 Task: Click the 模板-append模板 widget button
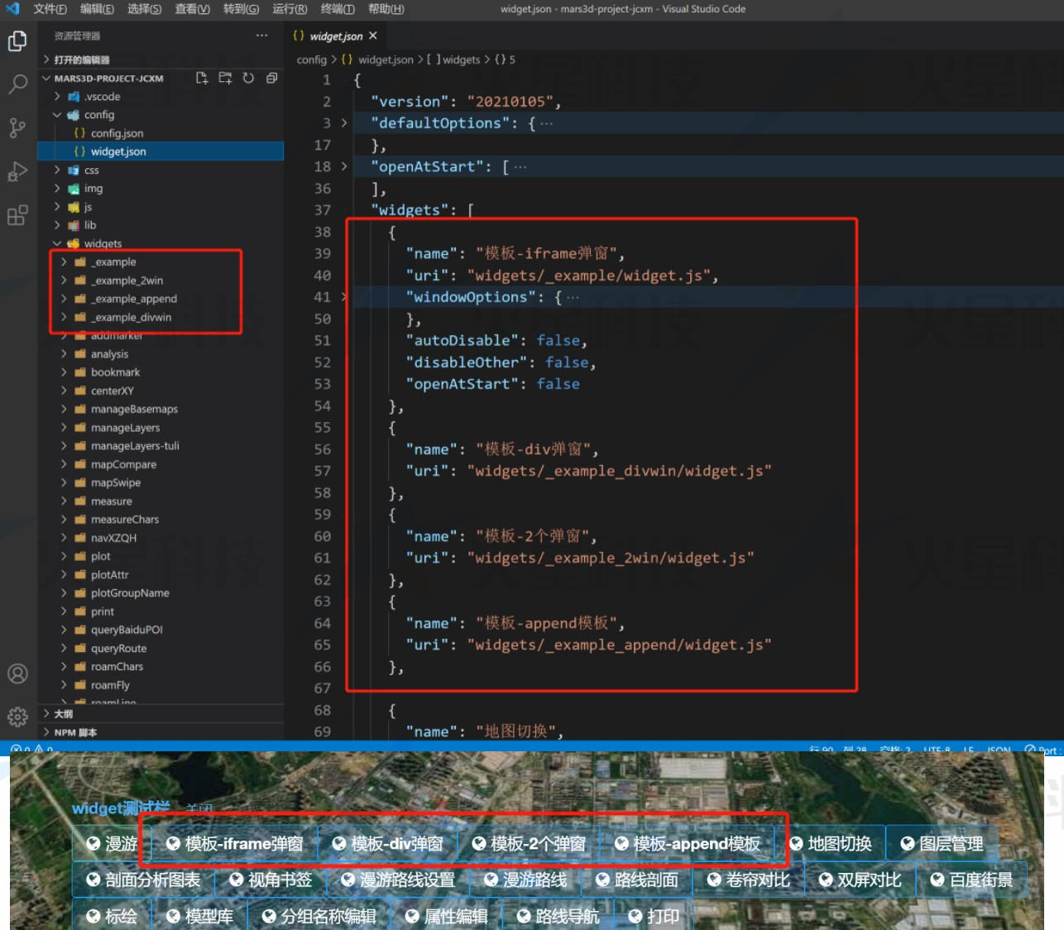pos(687,843)
